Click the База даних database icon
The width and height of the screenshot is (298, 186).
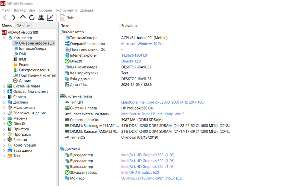(x=10, y=150)
